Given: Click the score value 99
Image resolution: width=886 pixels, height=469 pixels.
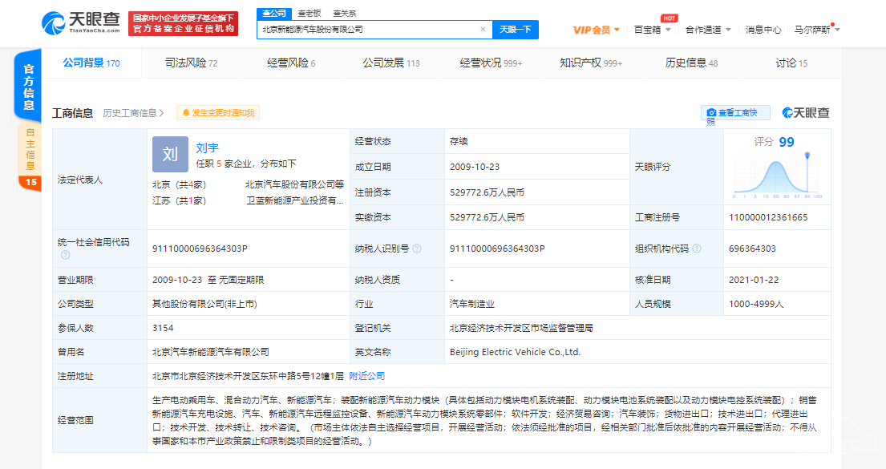Looking at the screenshot, I should 787,142.
